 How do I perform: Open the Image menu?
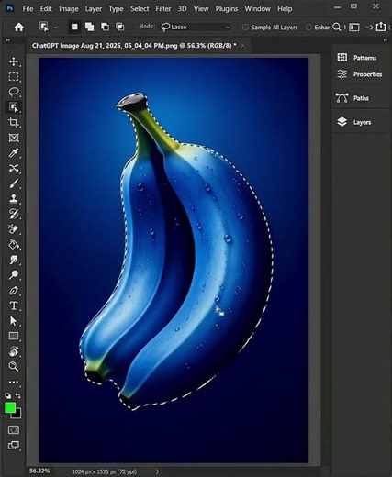(69, 9)
